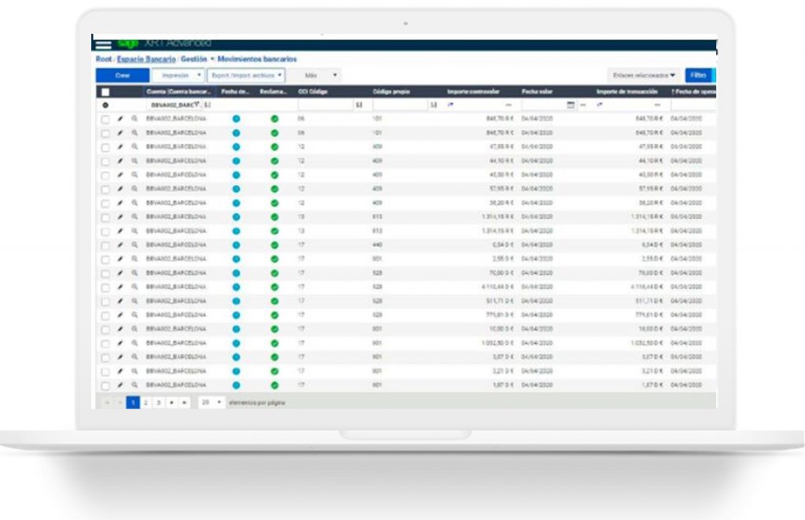Open lookup icon in Código propio filter
The image size is (805, 520).
pos(434,105)
